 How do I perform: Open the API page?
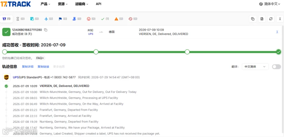click(x=98, y=4)
